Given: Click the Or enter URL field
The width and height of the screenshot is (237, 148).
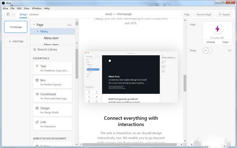Looking at the screenshot, I should click(x=217, y=38).
